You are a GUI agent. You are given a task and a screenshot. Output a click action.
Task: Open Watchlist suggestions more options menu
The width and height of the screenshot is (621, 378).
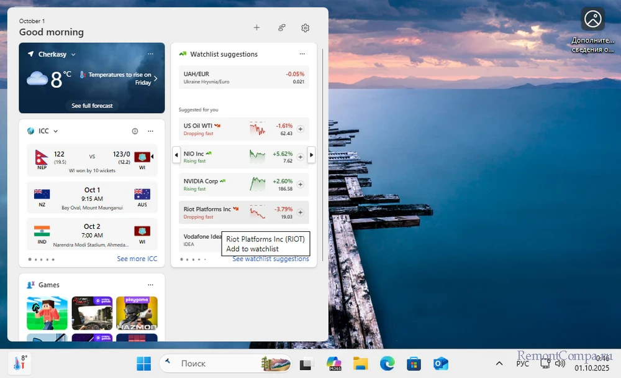[x=302, y=54]
